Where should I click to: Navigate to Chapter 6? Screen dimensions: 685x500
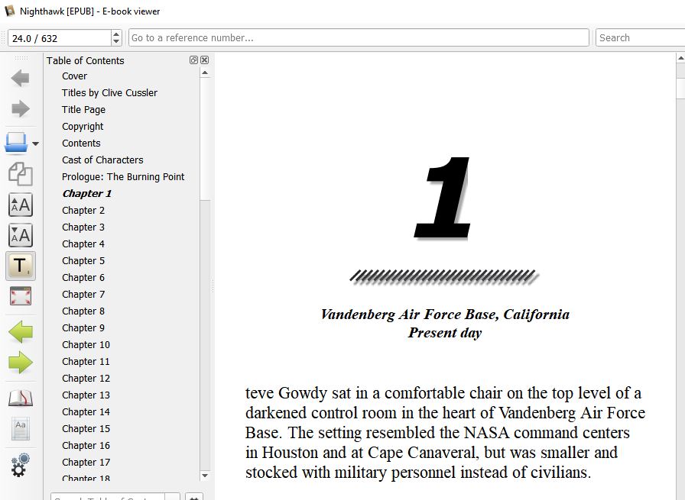point(83,278)
